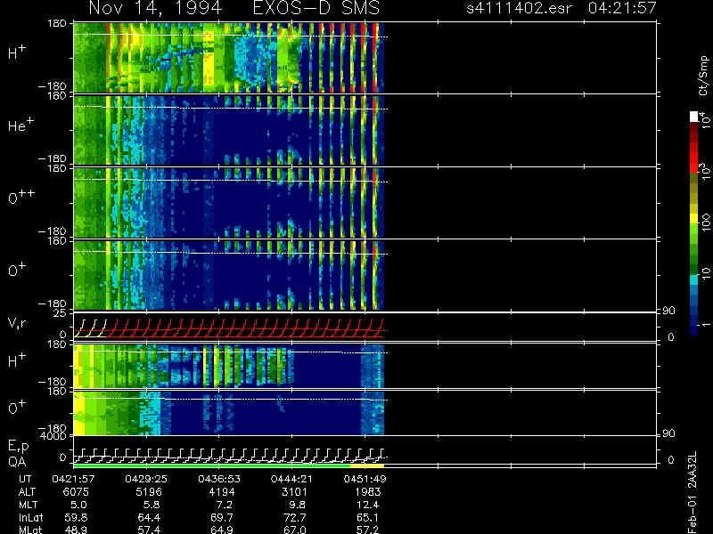This screenshot has width=713, height=534.
Task: Click the InLat value "64.4"
Action: point(149,517)
